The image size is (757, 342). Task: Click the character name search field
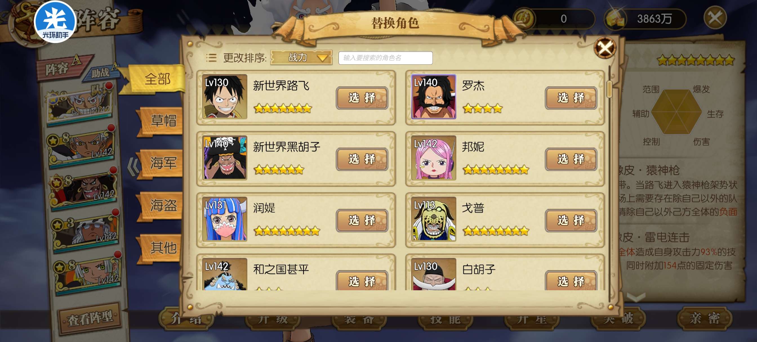pyautogui.click(x=385, y=58)
